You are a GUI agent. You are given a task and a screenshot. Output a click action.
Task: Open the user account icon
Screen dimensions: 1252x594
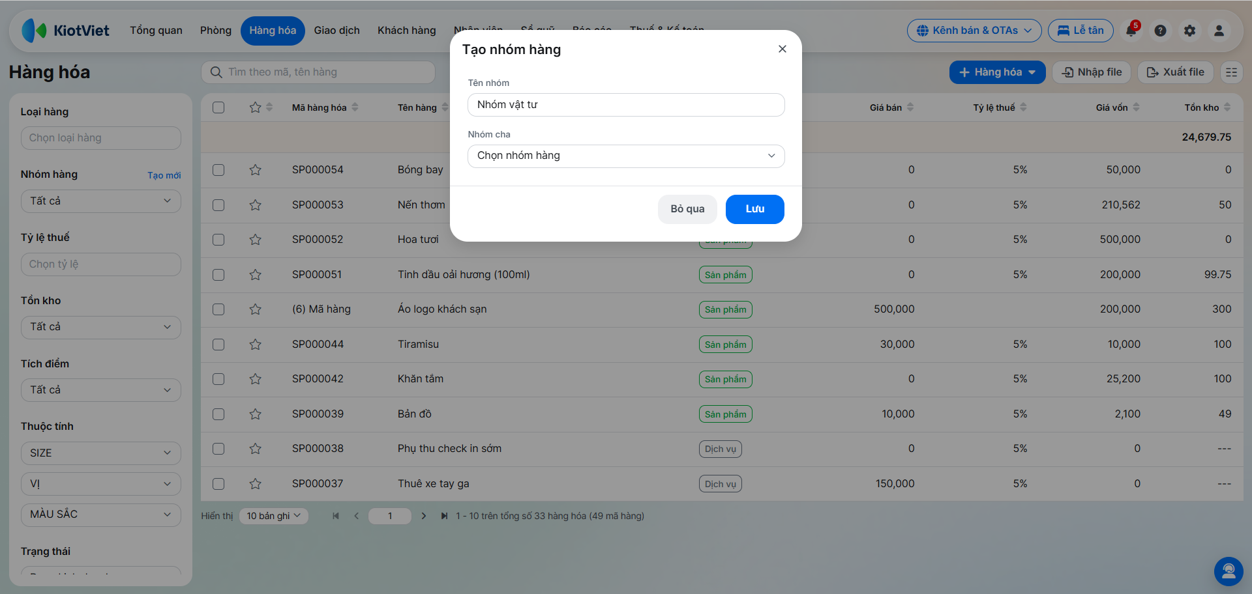(x=1219, y=31)
